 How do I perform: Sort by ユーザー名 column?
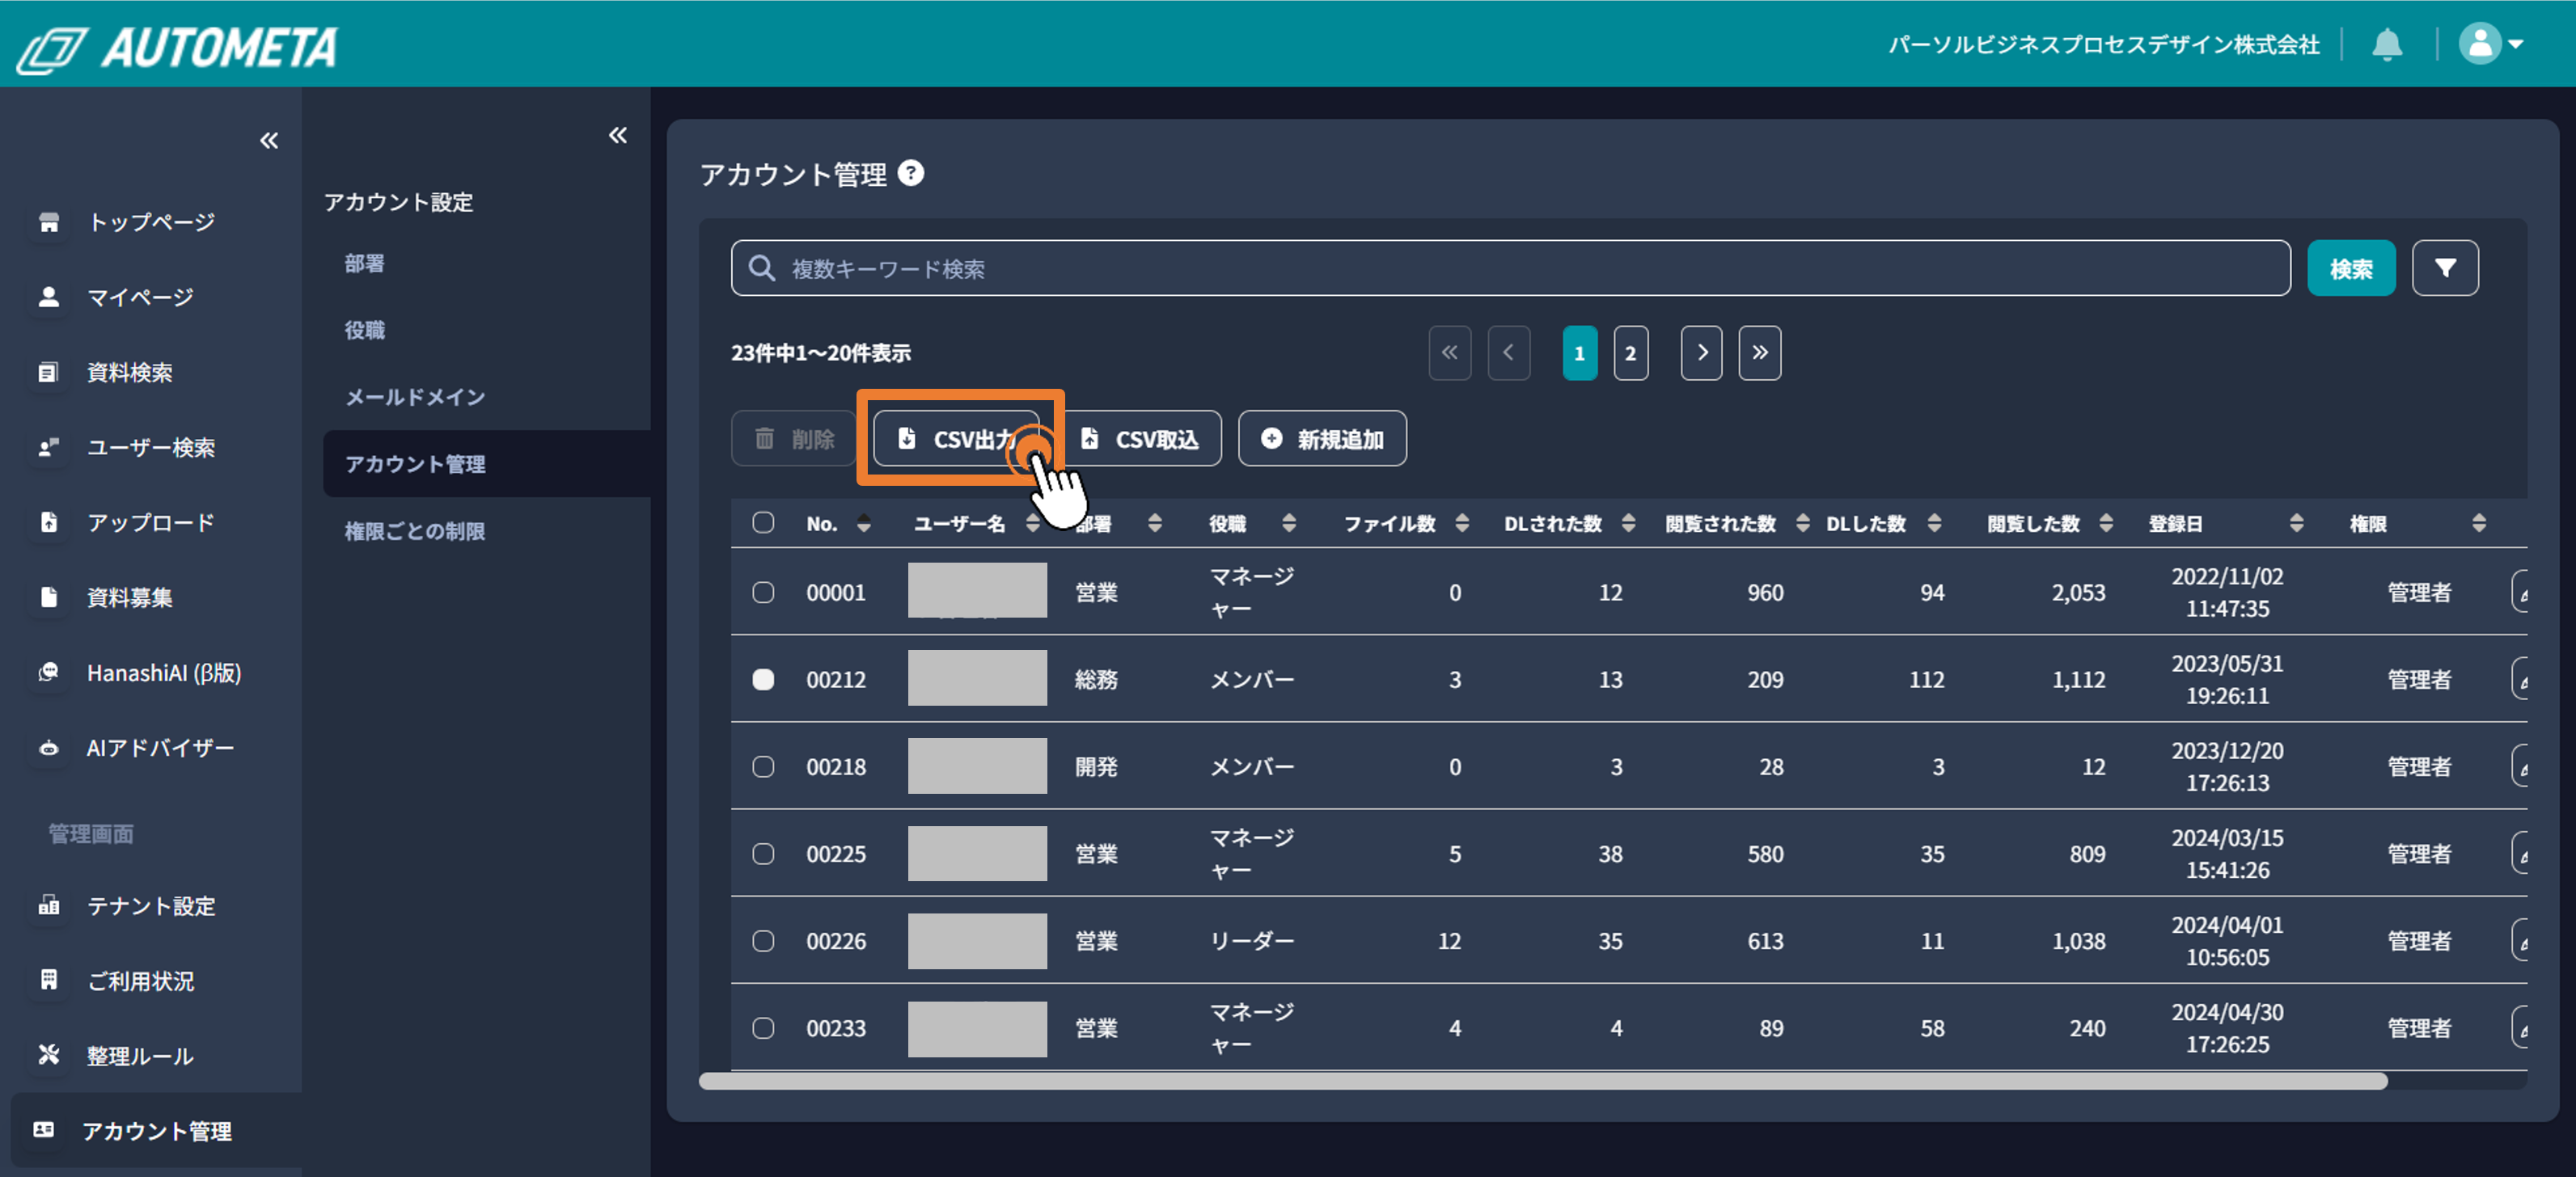(1032, 524)
